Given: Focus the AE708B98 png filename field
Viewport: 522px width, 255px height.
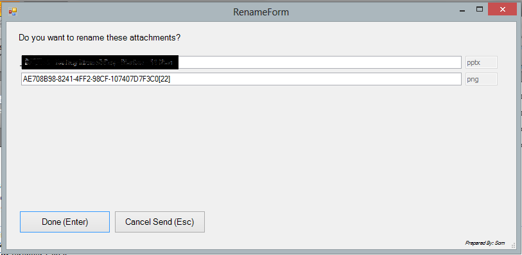Looking at the screenshot, I should pos(241,79).
